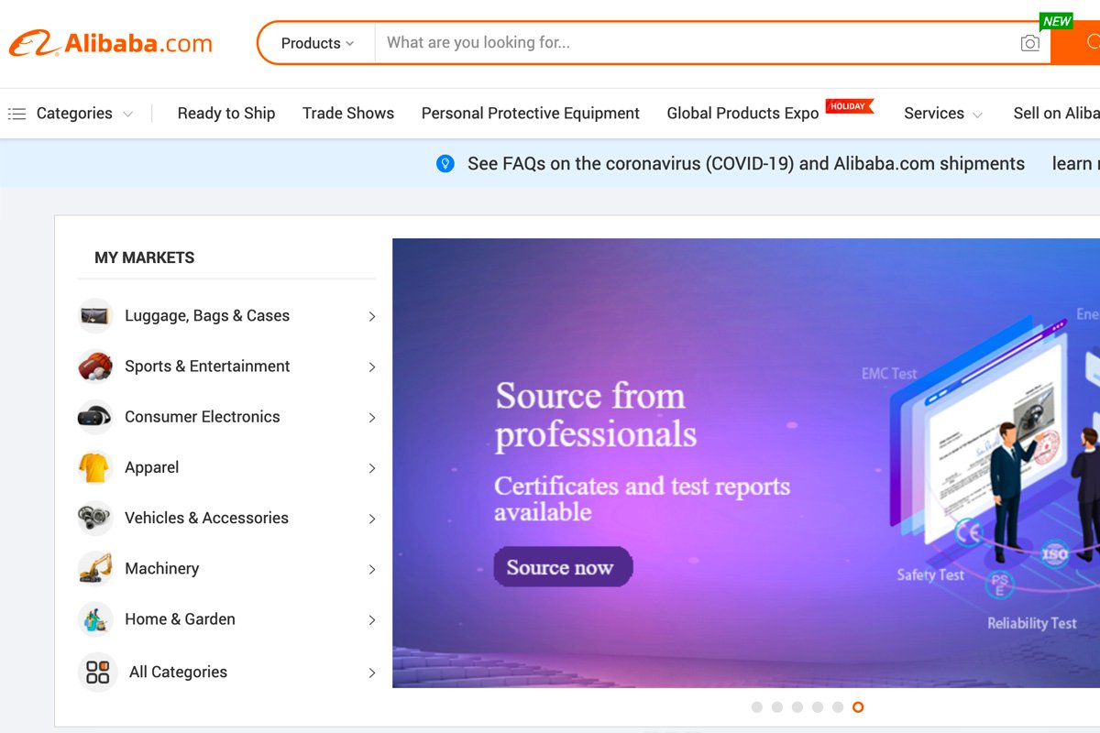Click the Apparel t-shirt icon

point(95,467)
